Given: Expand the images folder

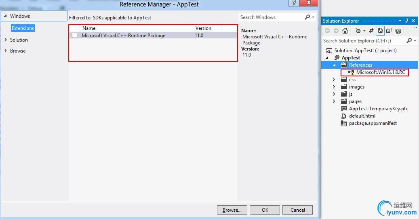Looking at the screenshot, I should point(334,86).
